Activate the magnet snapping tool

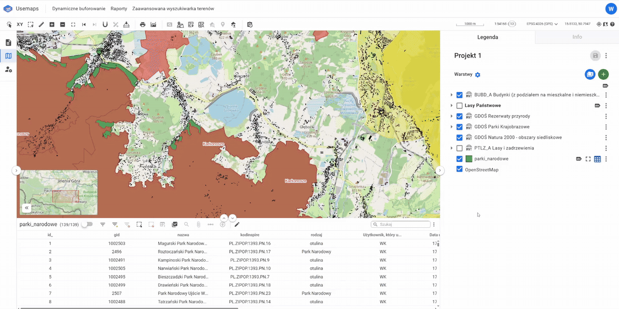click(x=105, y=24)
